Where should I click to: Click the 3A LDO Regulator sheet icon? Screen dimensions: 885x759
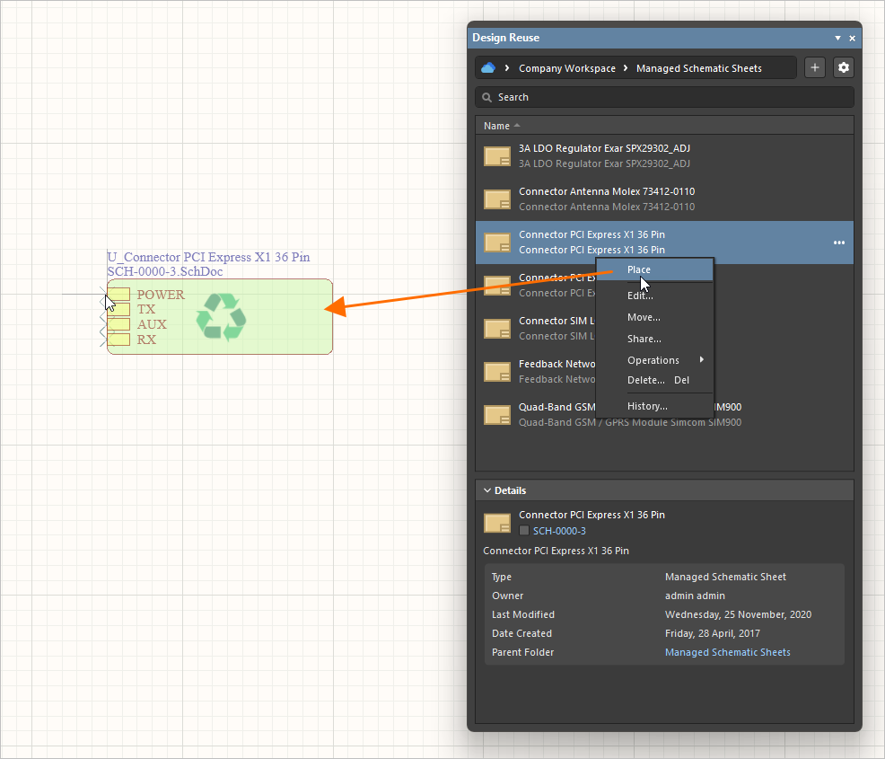click(497, 156)
